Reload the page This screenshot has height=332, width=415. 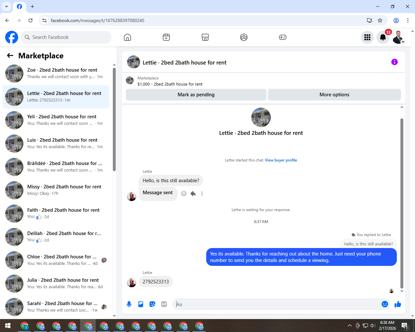[x=30, y=20]
